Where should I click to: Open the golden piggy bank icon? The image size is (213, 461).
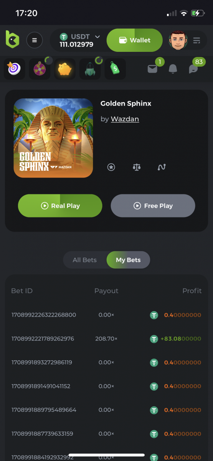pos(64,69)
